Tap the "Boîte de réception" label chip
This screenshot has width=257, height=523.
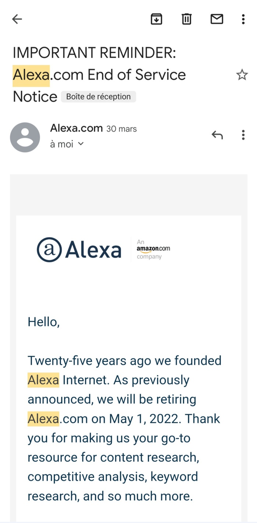[x=98, y=97]
